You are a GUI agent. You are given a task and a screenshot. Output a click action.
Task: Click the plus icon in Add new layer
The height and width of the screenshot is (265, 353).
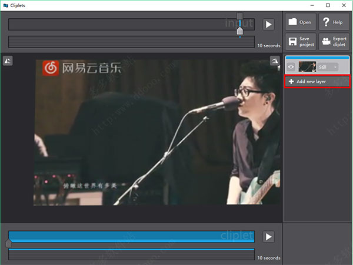(x=291, y=81)
